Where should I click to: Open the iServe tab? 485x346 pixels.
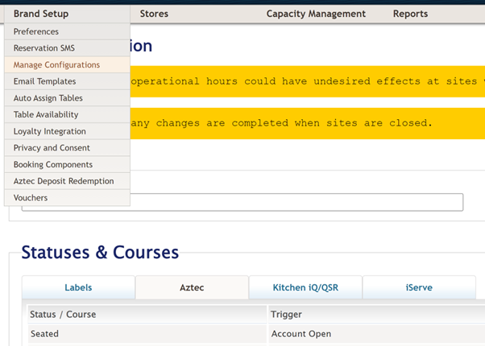(x=419, y=287)
